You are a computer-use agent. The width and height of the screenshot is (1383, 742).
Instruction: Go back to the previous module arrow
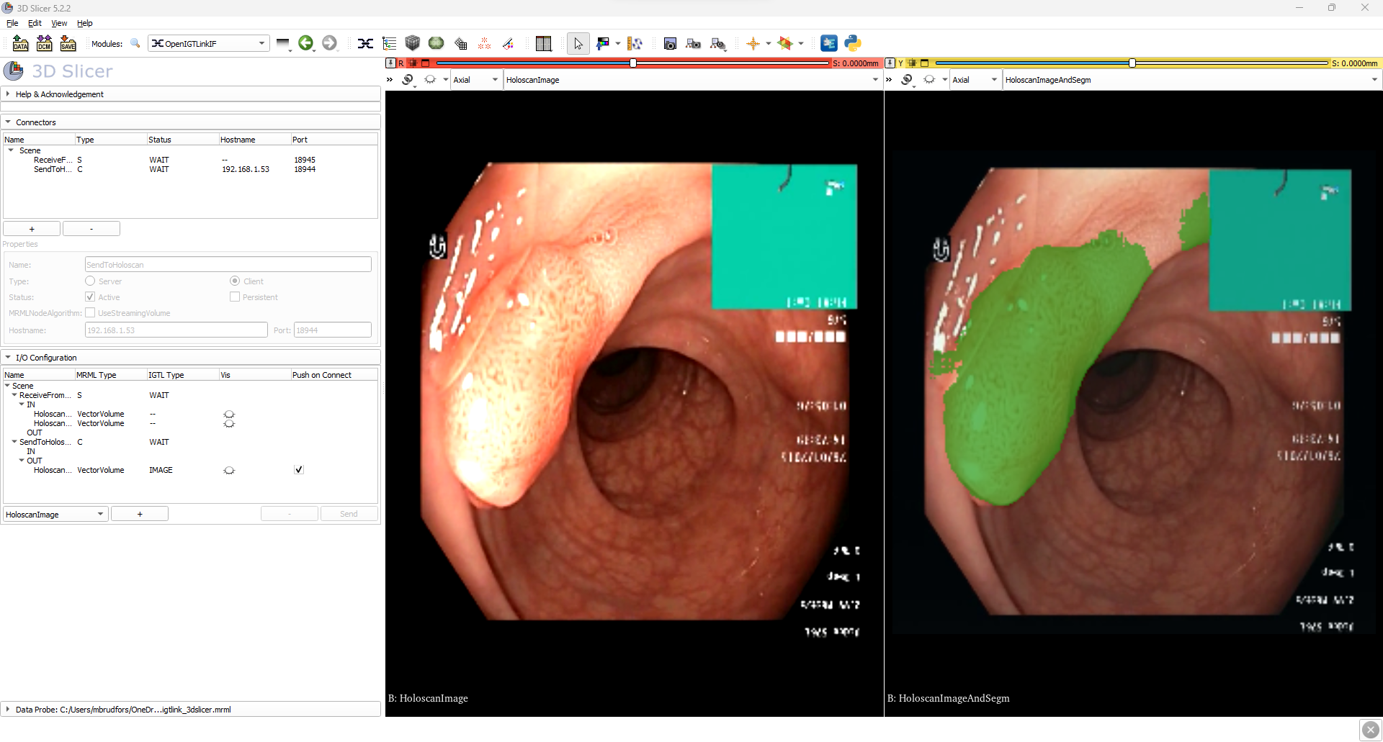click(x=305, y=43)
